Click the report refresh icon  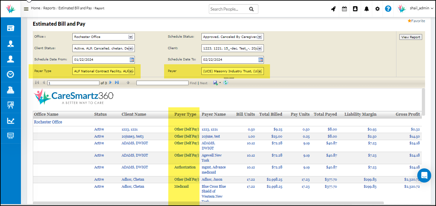(226, 83)
